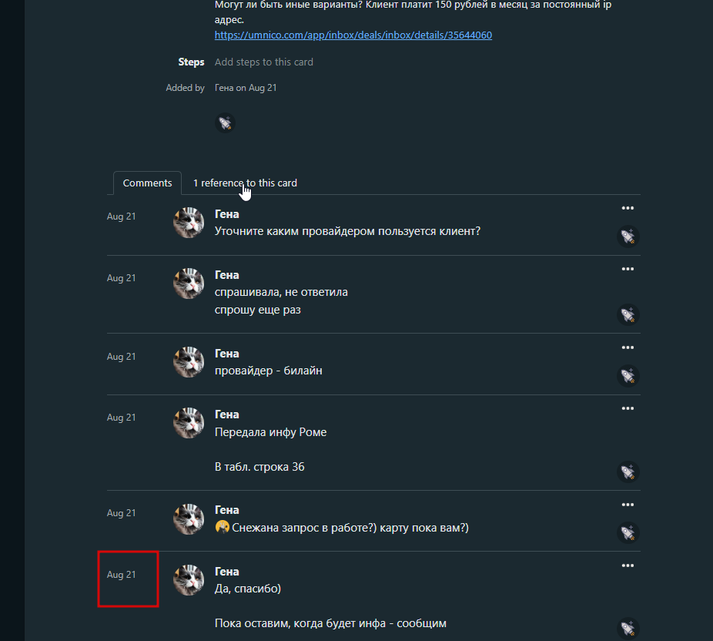Open the umnico.com inbox details link
This screenshot has height=641, width=713.
[353, 35]
